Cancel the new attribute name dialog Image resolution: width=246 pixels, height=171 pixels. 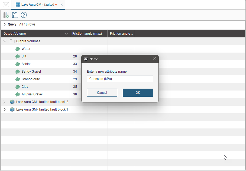(x=102, y=93)
